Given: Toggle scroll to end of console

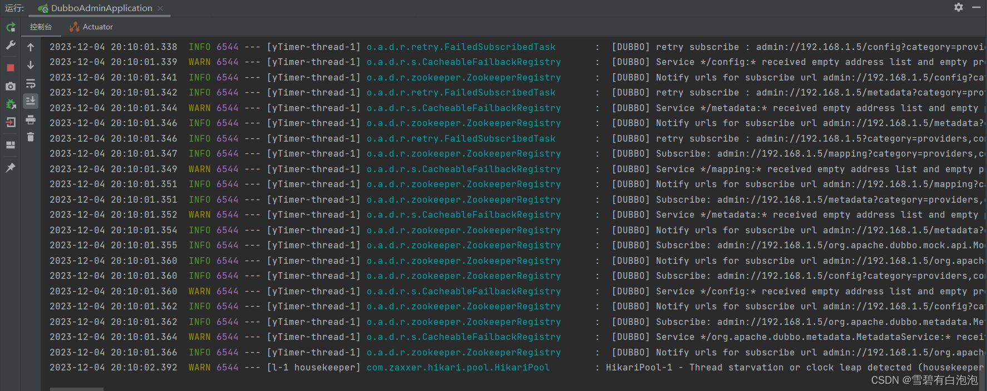Looking at the screenshot, I should (31, 101).
